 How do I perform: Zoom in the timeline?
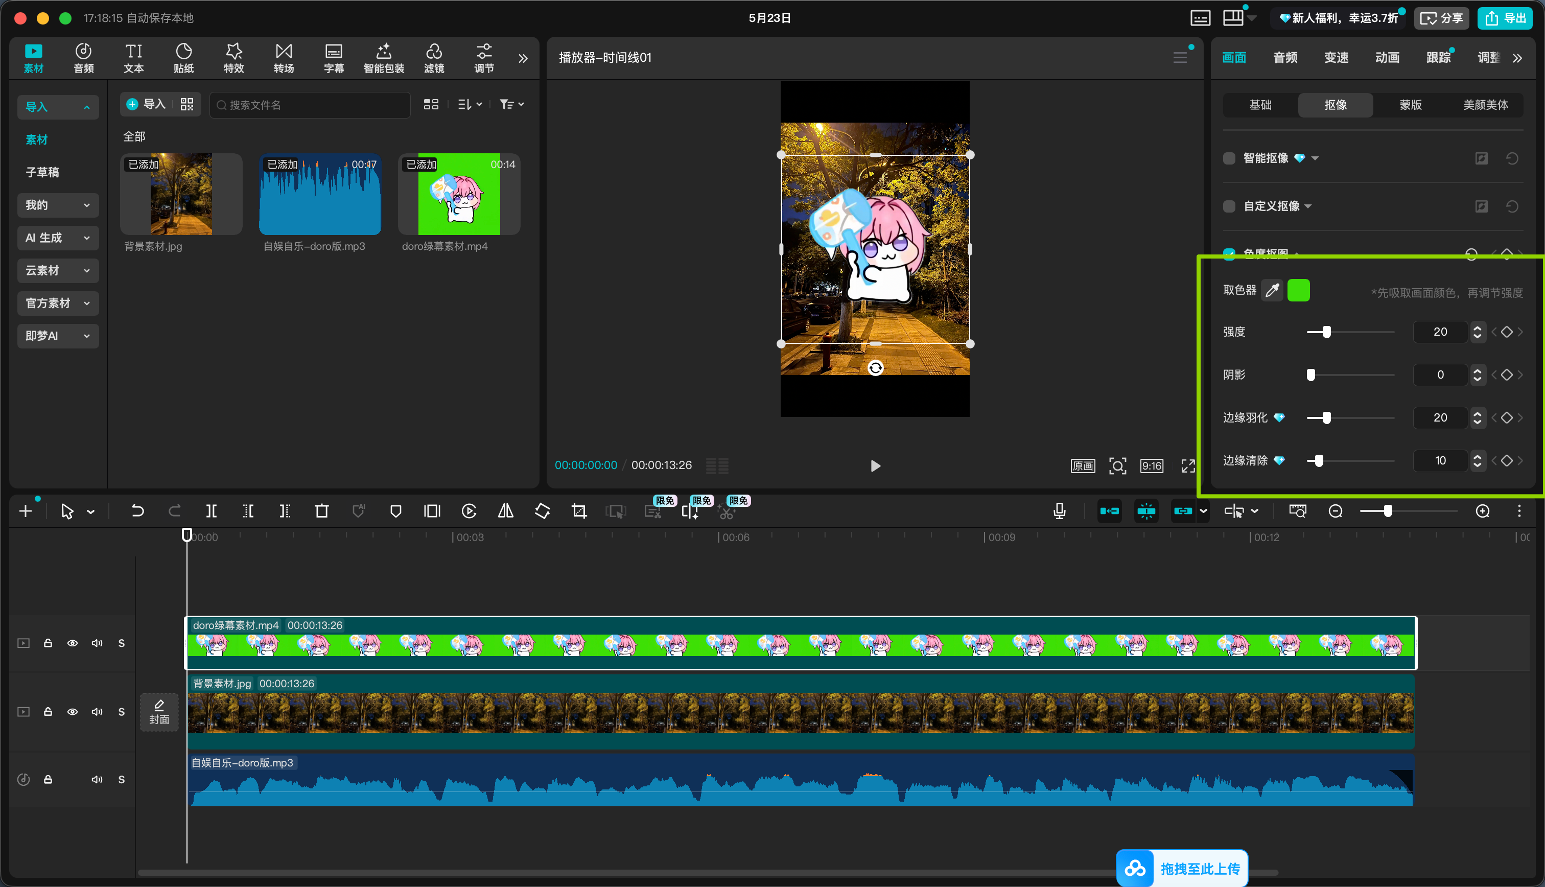pos(1483,511)
